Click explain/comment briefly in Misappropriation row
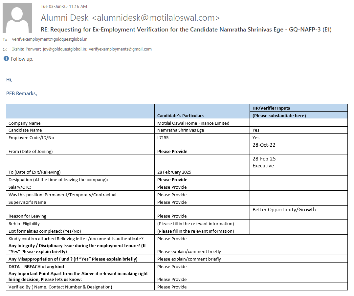 coord(189,259)
